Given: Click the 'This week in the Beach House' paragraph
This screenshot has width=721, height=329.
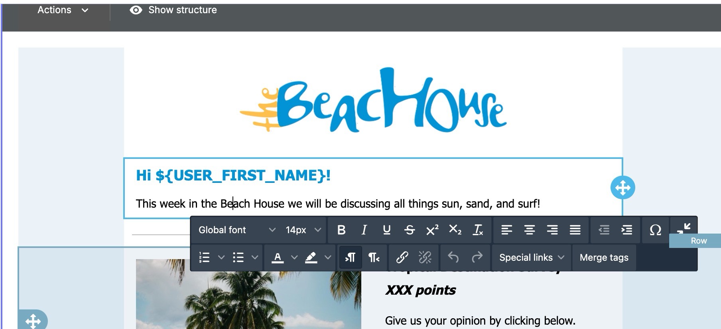Looking at the screenshot, I should tap(338, 204).
